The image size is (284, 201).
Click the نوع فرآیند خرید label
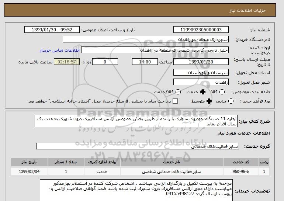pos(255,101)
